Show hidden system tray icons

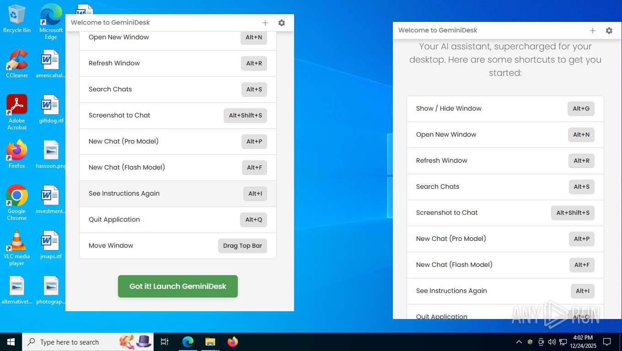(x=519, y=342)
